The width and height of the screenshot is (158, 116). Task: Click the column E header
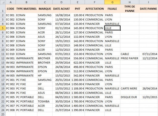tap(77, 2)
